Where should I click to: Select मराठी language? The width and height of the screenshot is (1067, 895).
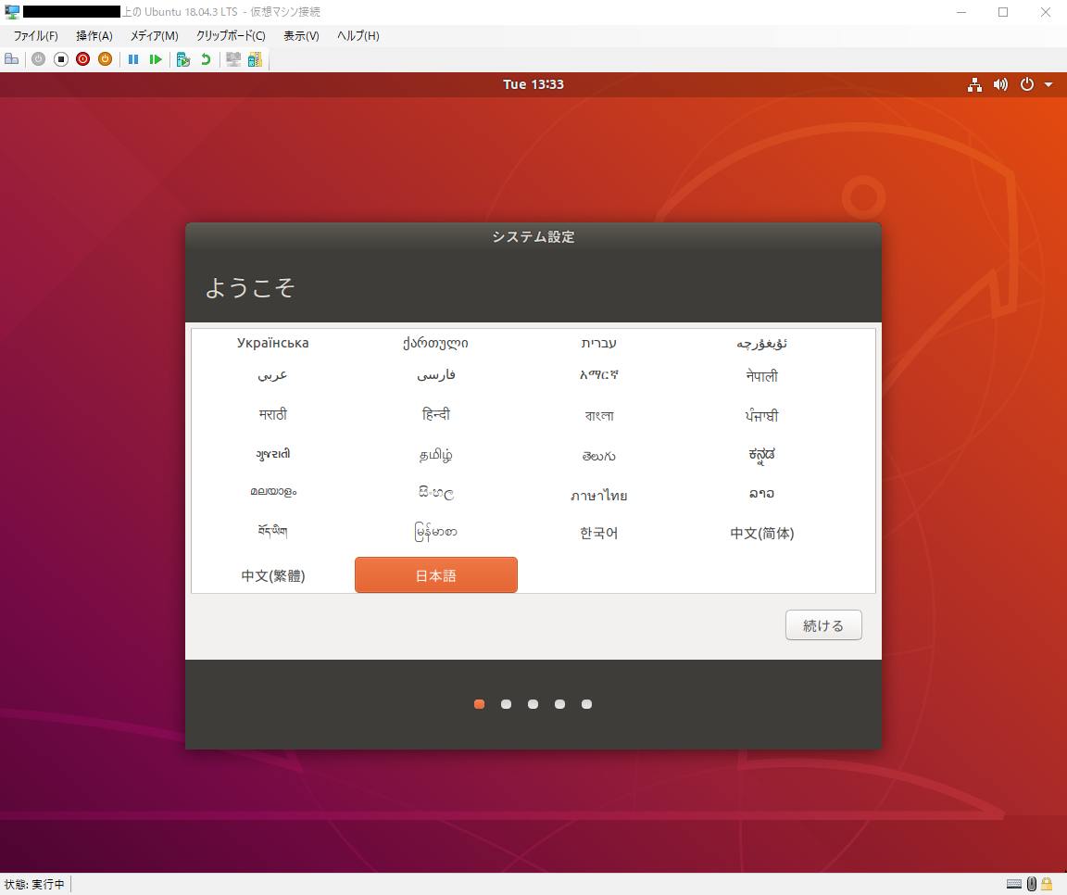click(x=273, y=414)
